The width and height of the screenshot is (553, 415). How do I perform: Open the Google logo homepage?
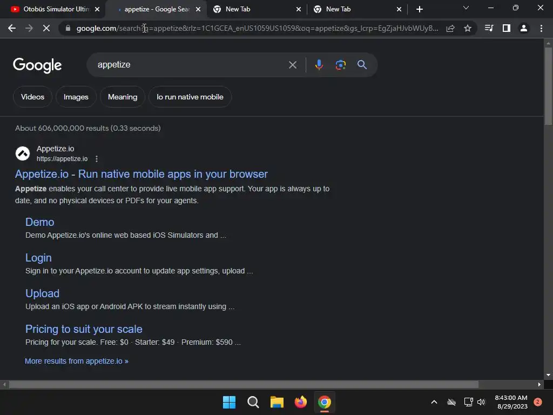[37, 65]
